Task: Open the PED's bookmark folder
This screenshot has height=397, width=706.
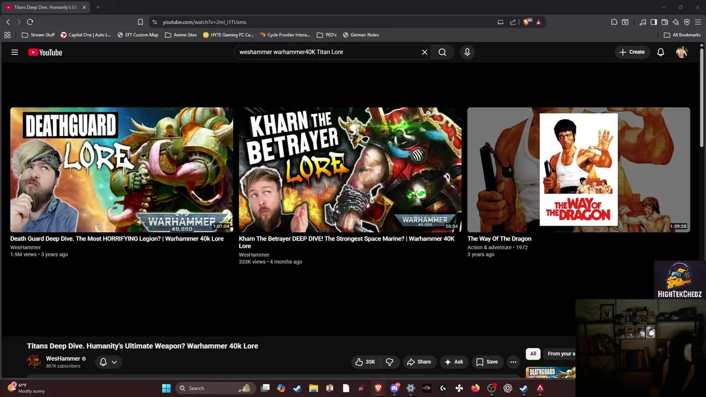Action: [x=327, y=35]
